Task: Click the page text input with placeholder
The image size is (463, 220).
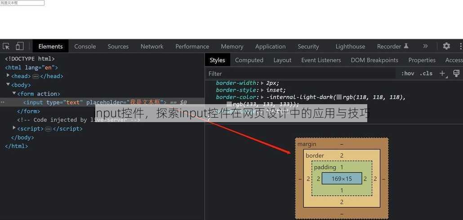Action: pos(22,3)
